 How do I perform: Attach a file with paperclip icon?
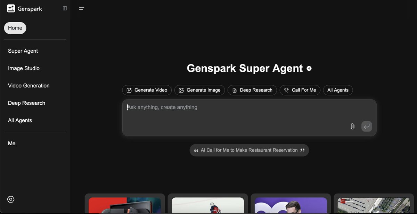pyautogui.click(x=352, y=126)
